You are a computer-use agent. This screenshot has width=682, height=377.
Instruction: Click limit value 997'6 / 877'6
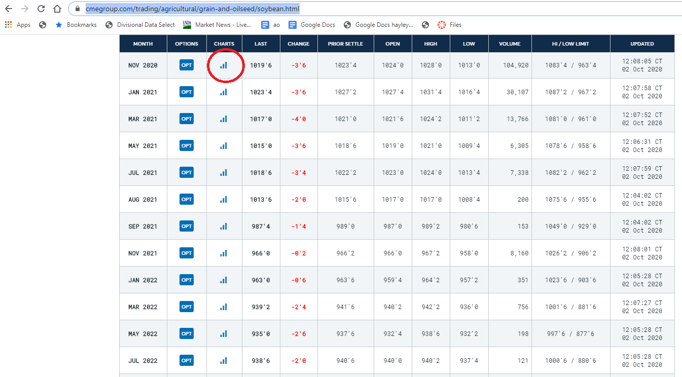(x=570, y=334)
